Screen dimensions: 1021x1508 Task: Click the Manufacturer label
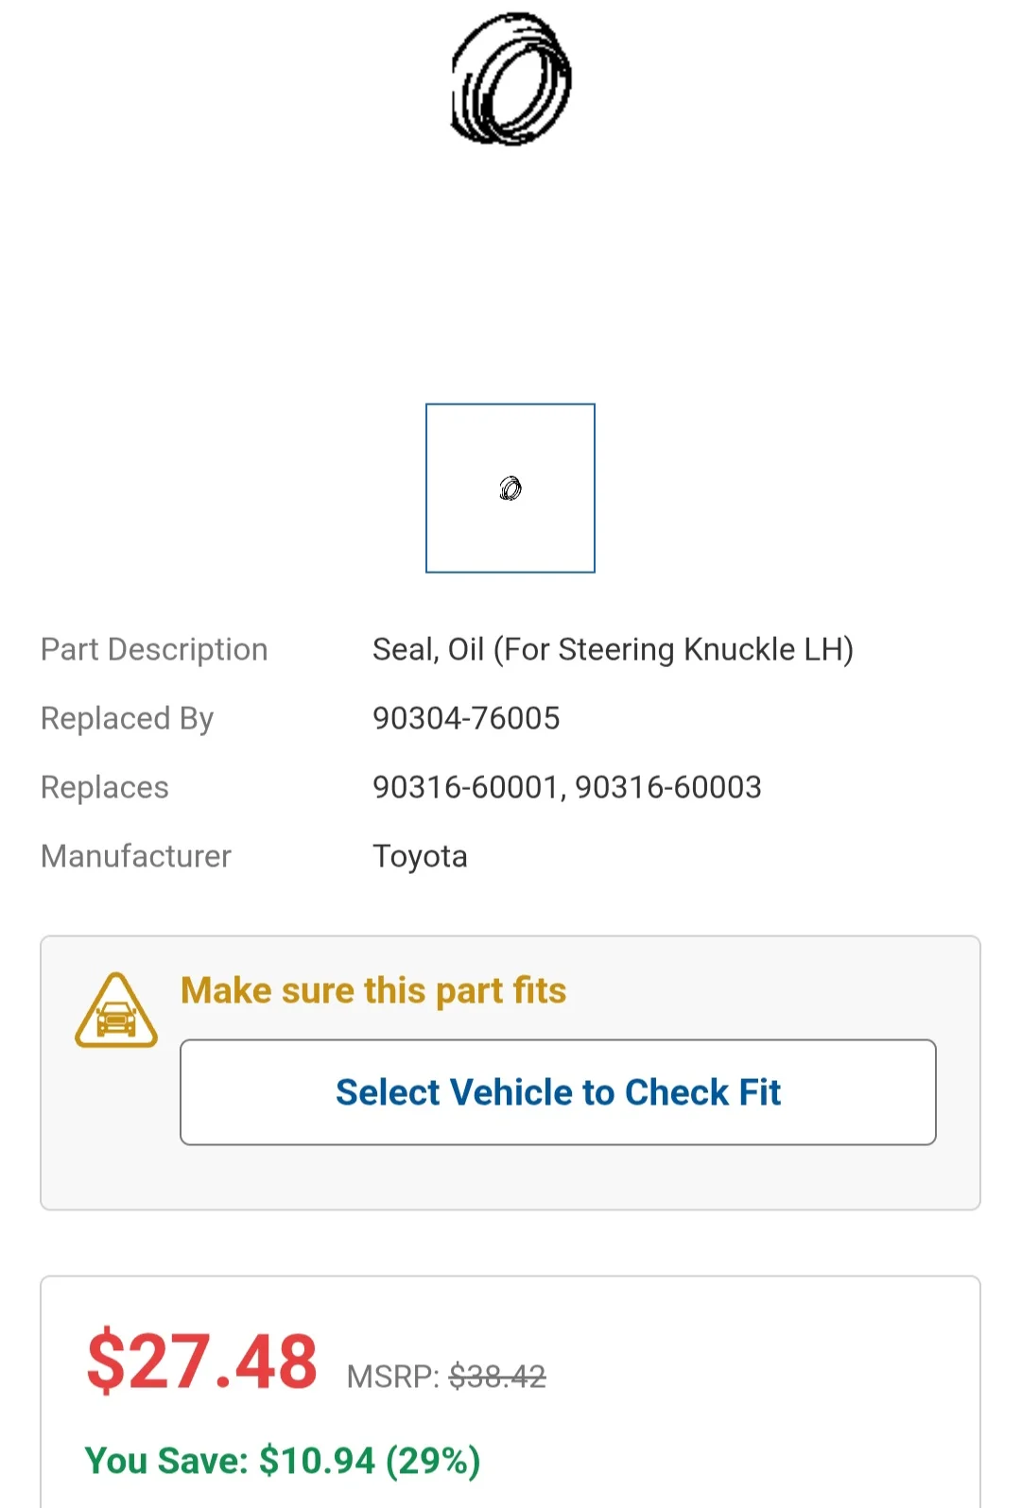click(x=136, y=856)
